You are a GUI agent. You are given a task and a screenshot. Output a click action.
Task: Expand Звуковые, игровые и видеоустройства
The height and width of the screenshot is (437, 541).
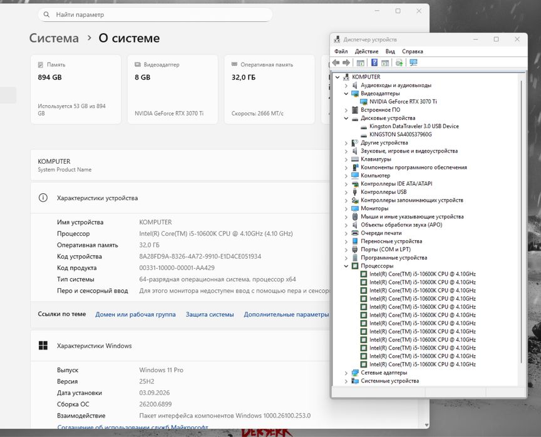click(x=346, y=151)
